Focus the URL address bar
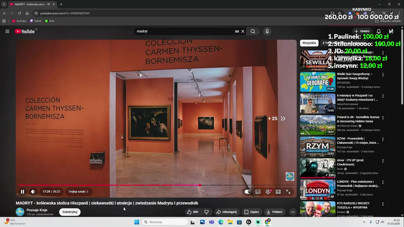 [x=180, y=13]
